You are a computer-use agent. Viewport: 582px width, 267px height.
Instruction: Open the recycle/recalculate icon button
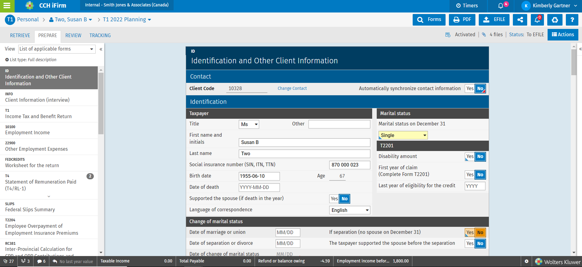[x=555, y=20]
